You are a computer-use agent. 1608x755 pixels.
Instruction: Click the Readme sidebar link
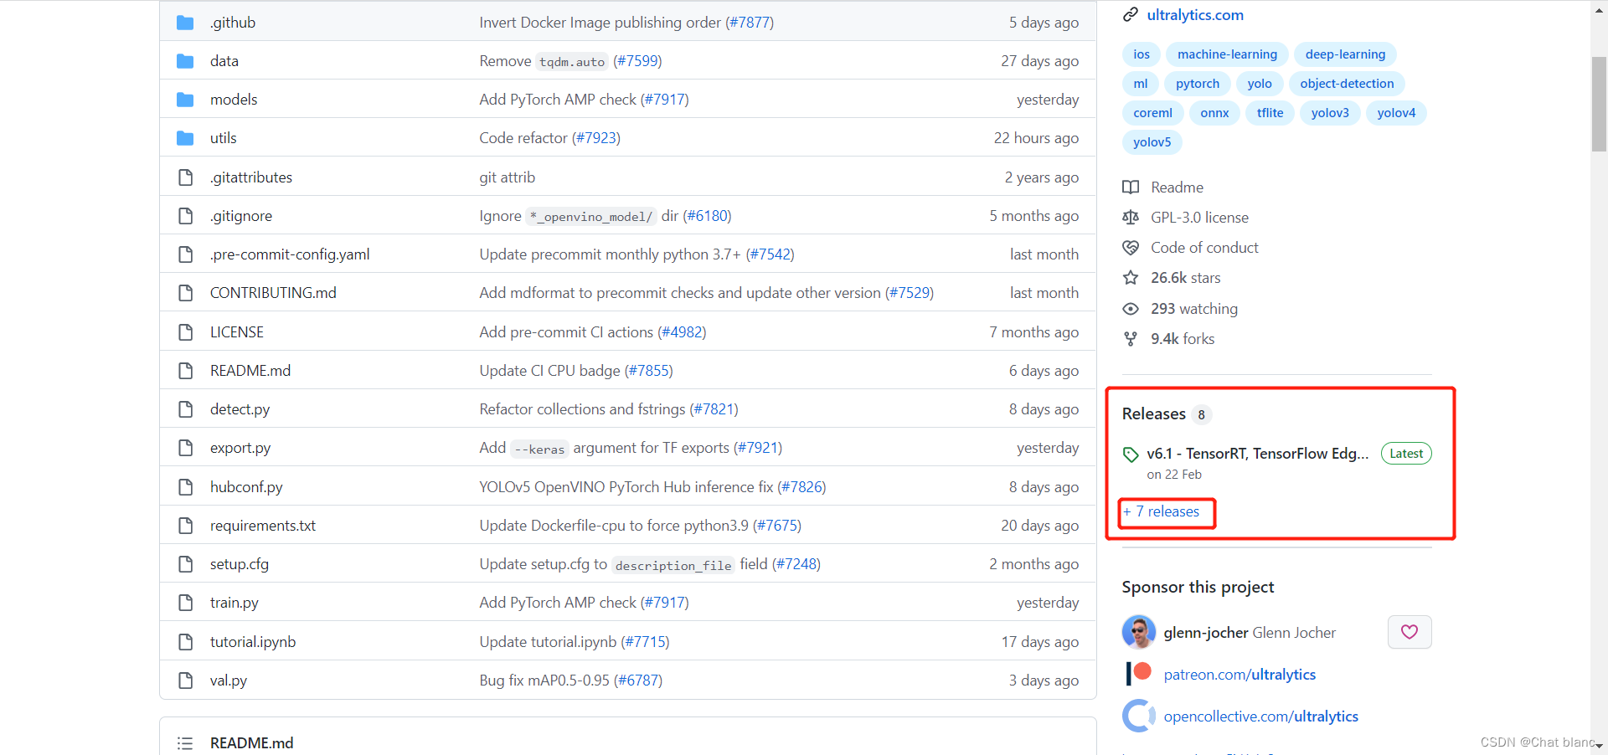pyautogui.click(x=1177, y=187)
